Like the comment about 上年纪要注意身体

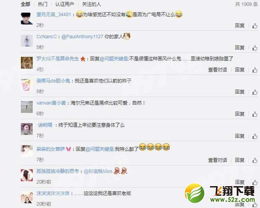(255, 136)
